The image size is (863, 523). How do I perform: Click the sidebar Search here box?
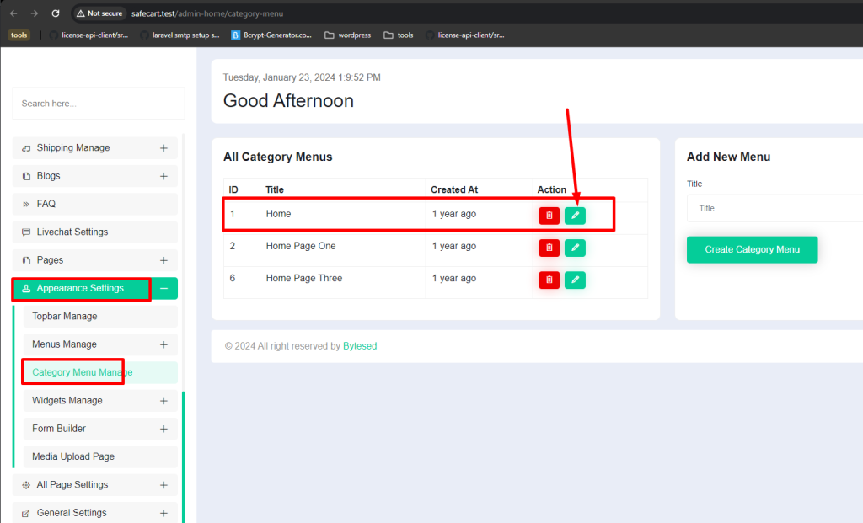(x=99, y=104)
